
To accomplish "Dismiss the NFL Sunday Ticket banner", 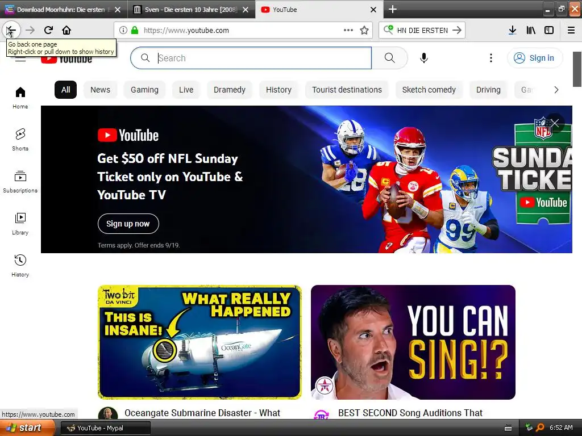I will tap(555, 123).
